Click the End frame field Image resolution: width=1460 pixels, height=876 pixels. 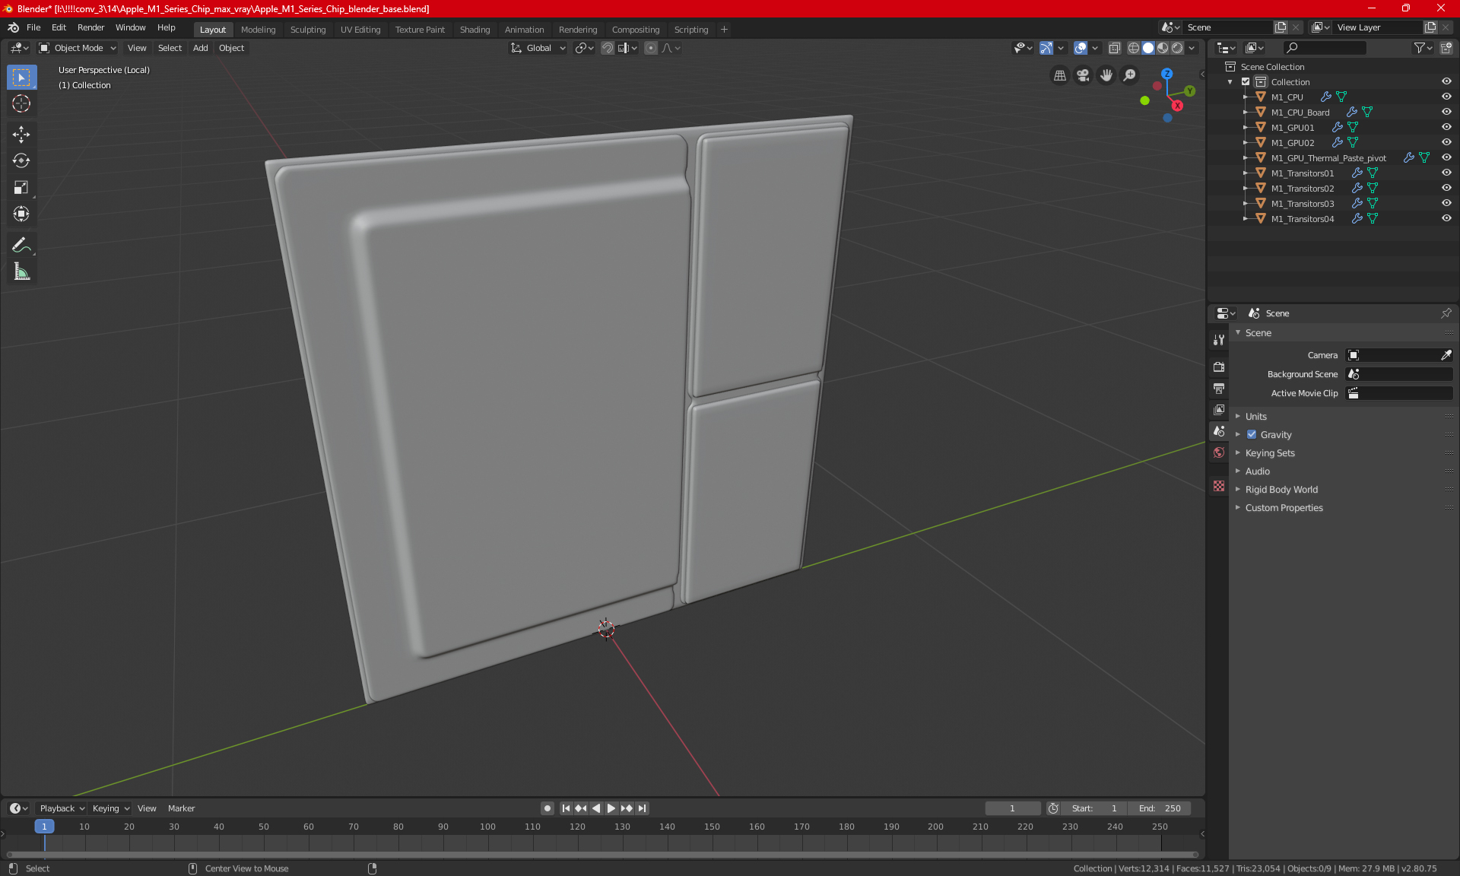point(1159,808)
